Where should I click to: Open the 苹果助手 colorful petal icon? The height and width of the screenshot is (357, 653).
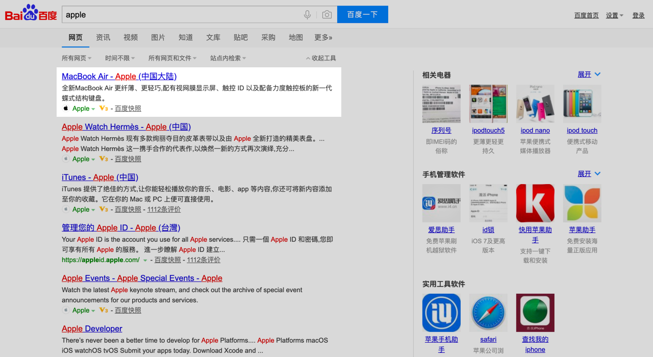[x=582, y=203]
